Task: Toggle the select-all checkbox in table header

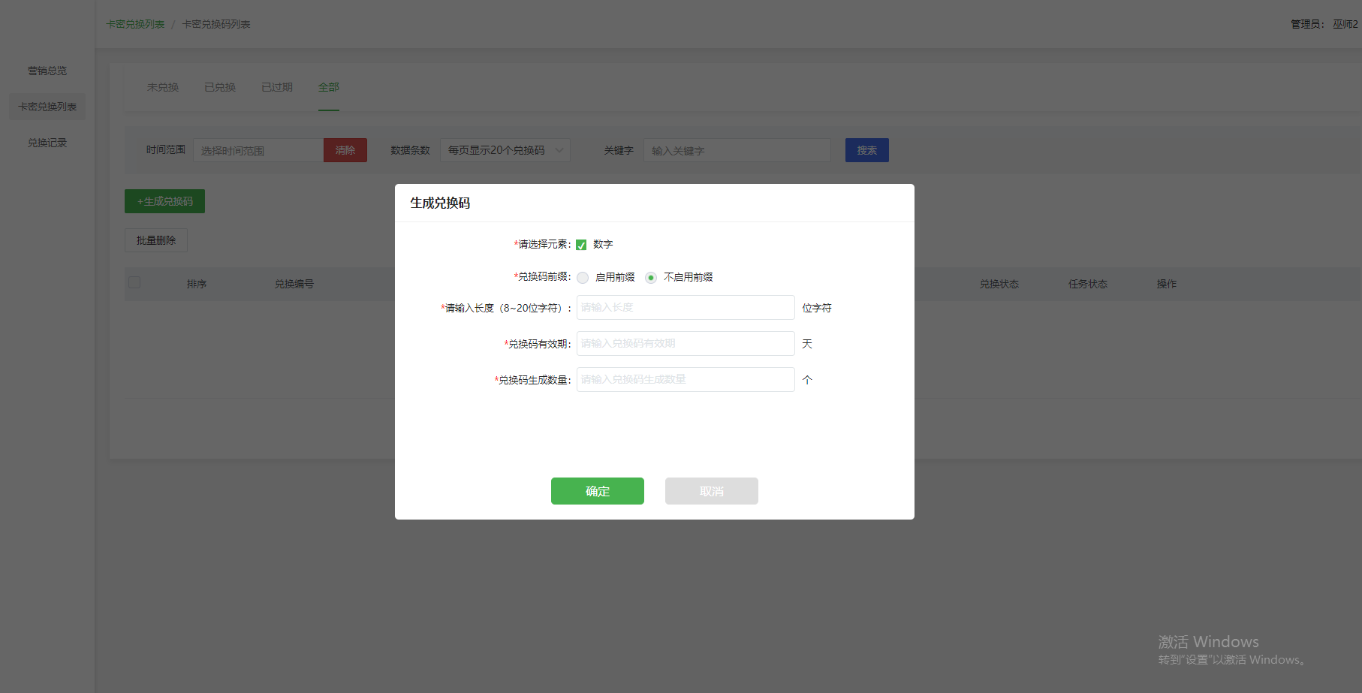Action: [134, 282]
